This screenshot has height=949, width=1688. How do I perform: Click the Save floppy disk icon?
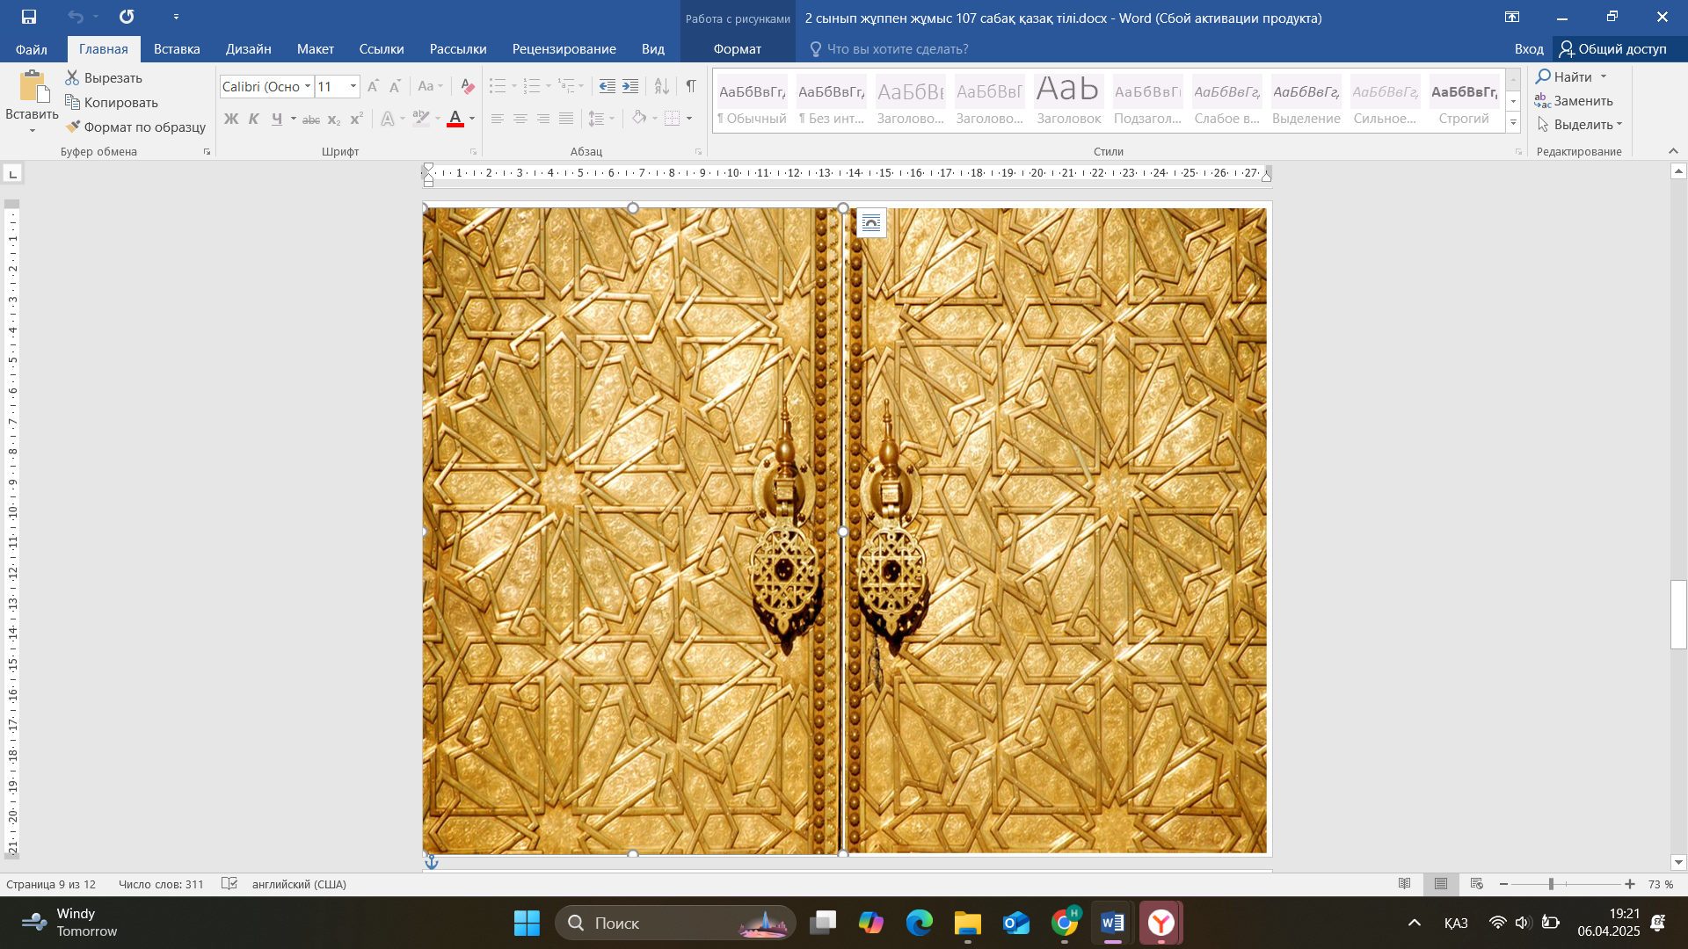click(x=29, y=17)
